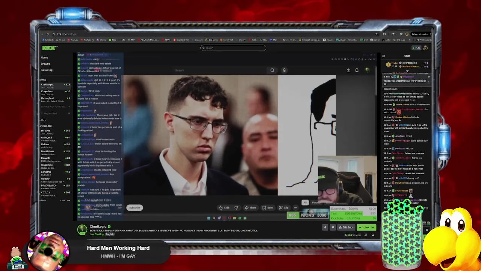Open CCT_CS in recommended channels
Image resolution: width=481 pixels, height=271 pixels.
tap(55, 193)
